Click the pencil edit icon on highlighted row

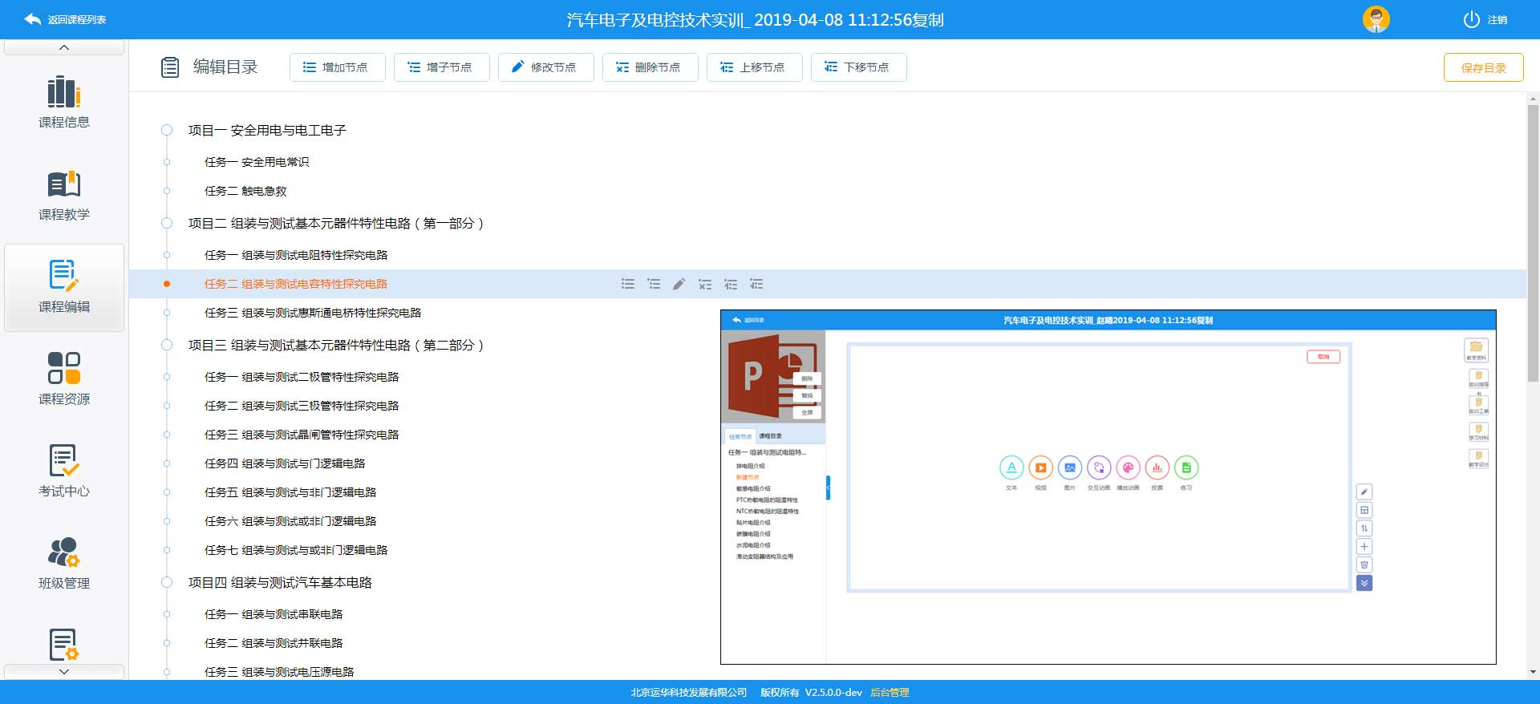(x=679, y=284)
